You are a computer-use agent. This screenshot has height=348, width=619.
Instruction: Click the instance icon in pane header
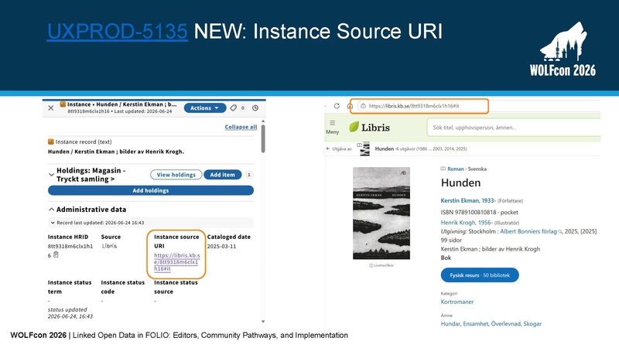[x=63, y=104]
